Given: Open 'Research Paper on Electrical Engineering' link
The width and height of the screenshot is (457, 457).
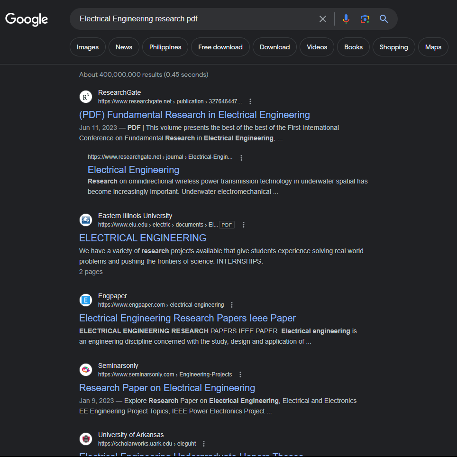Looking at the screenshot, I should coord(167,388).
